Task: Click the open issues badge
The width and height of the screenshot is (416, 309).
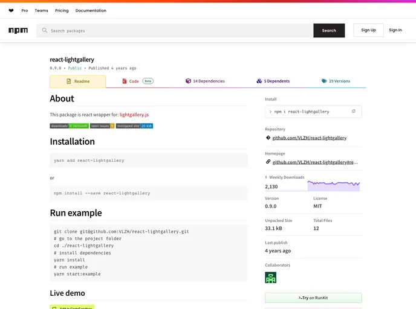Action: point(102,126)
